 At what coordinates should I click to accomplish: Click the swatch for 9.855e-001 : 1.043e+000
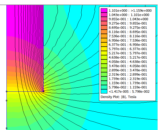(x=104, y=19)
